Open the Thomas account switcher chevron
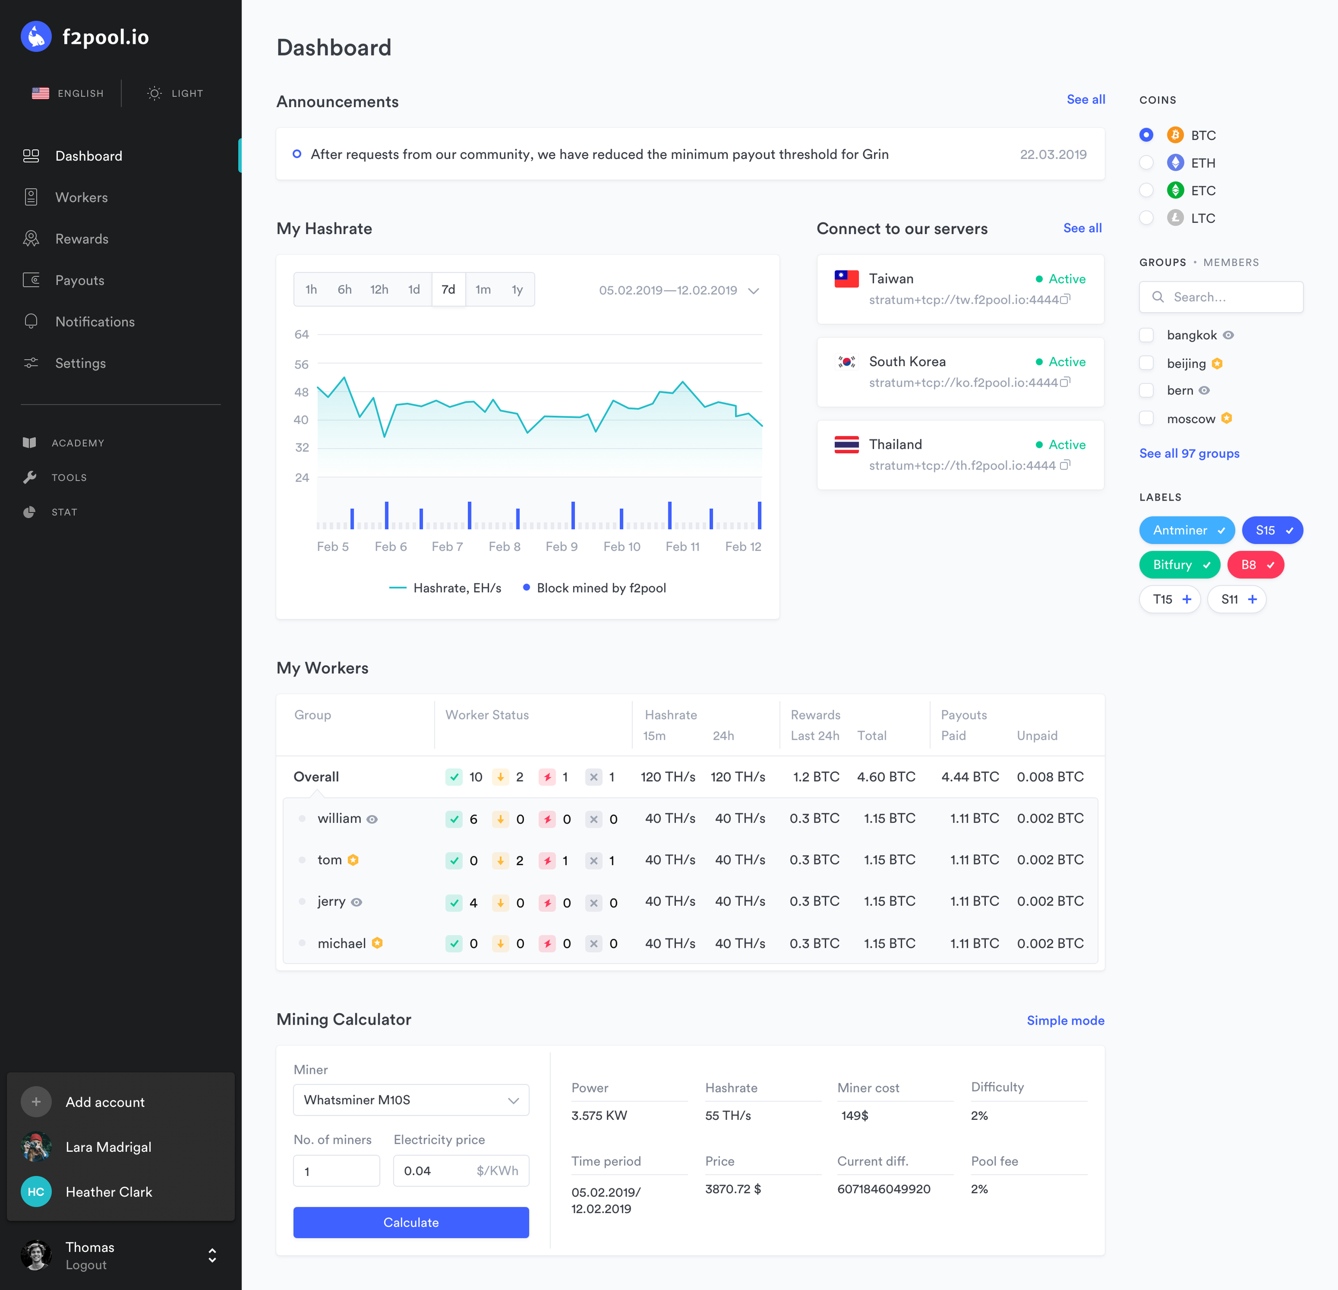Image resolution: width=1338 pixels, height=1290 pixels. point(211,1256)
